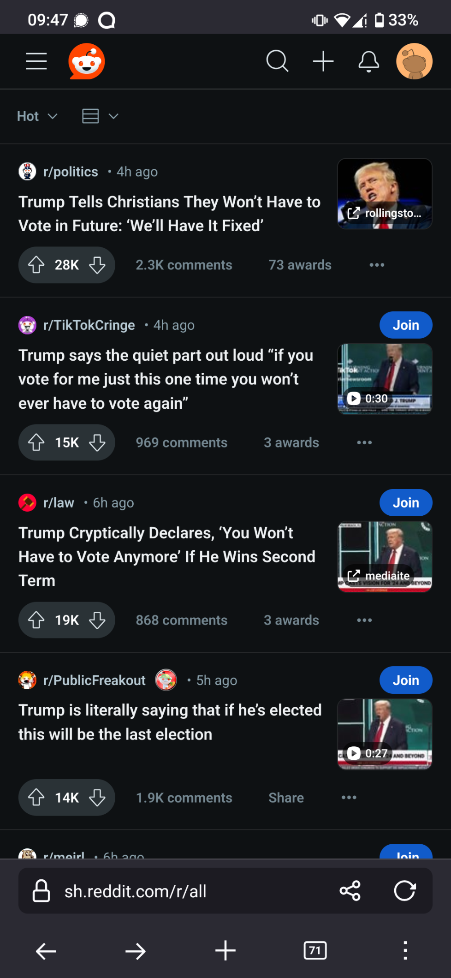
Task: Expand the Hot sort dropdown
Action: click(37, 116)
